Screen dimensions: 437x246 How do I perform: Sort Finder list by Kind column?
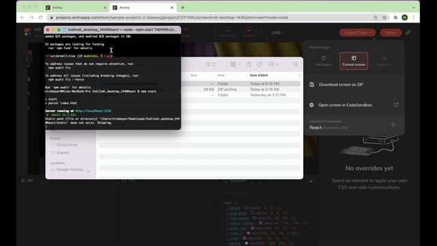pos(221,75)
